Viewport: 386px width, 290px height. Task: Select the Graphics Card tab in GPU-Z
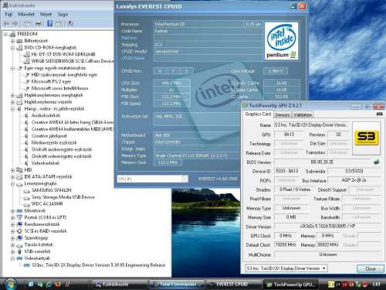tap(258, 114)
